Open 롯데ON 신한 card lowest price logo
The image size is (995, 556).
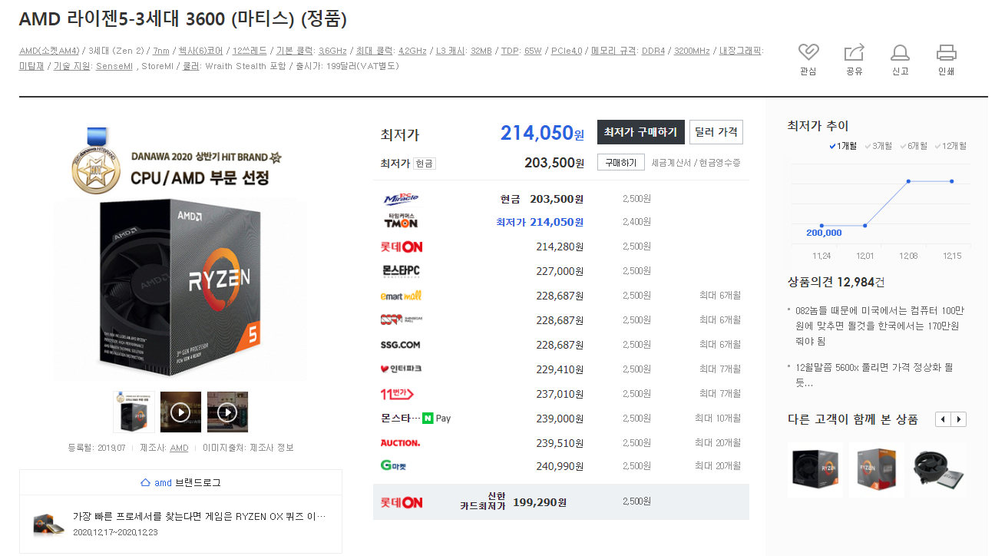pyautogui.click(x=402, y=502)
